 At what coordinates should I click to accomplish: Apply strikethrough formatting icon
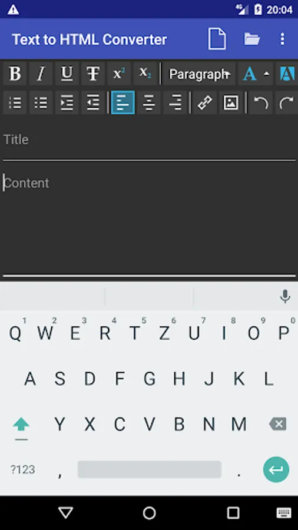(x=93, y=74)
